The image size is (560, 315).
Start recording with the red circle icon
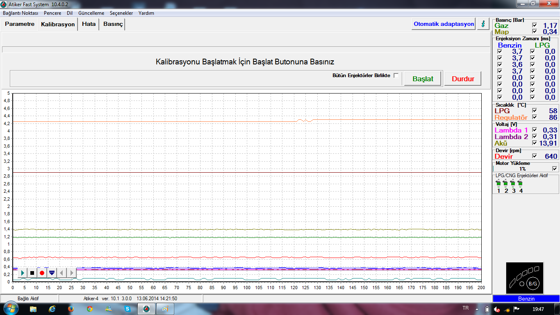tap(42, 273)
